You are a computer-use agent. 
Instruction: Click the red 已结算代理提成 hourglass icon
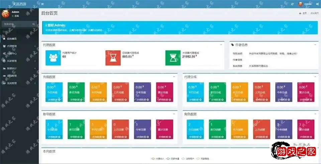pos(113,58)
